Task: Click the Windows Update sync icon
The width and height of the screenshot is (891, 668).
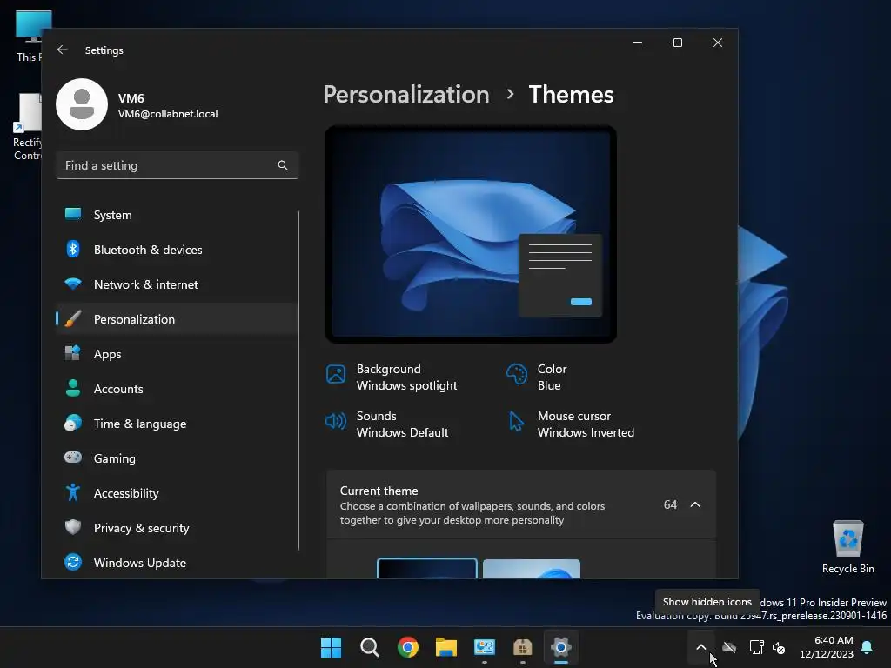Action: pos(73,563)
